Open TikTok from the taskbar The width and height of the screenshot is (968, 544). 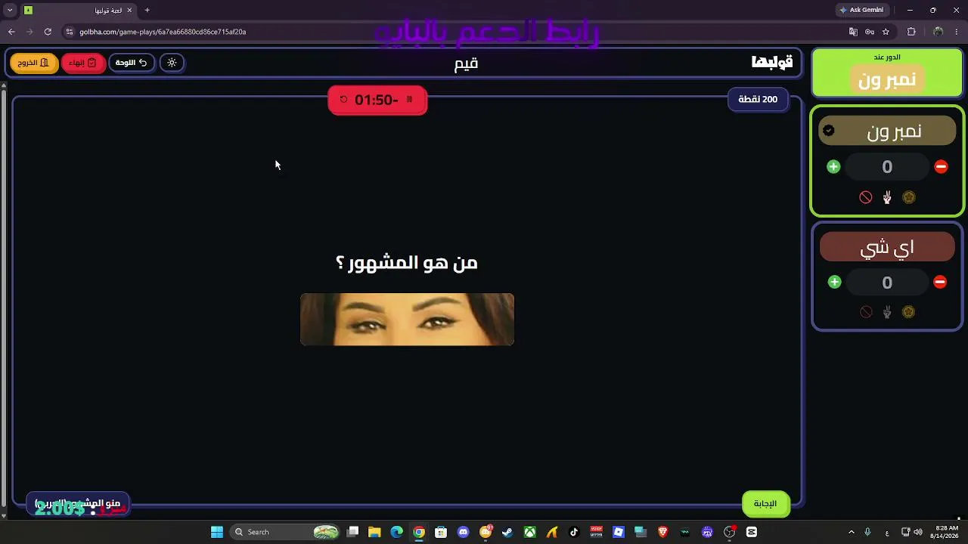[x=574, y=532]
